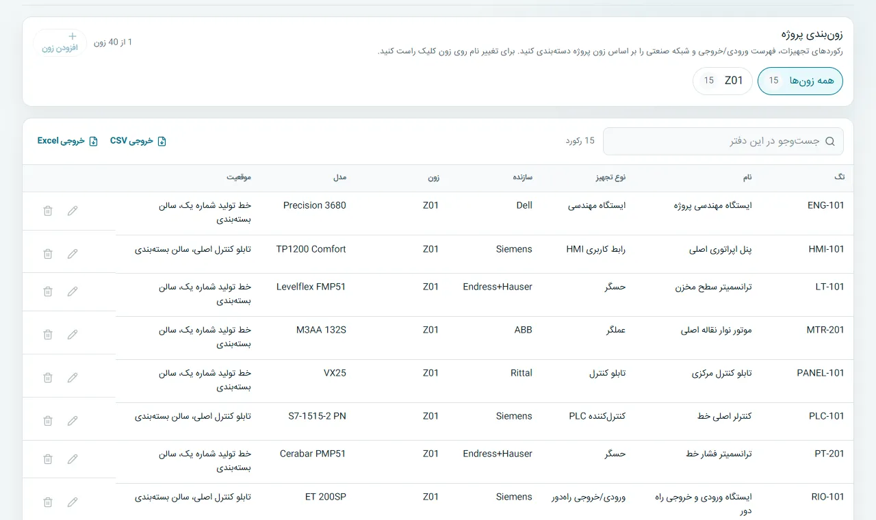876x520 pixels.
Task: Click the model cell Precision 3680
Action: [x=315, y=205]
